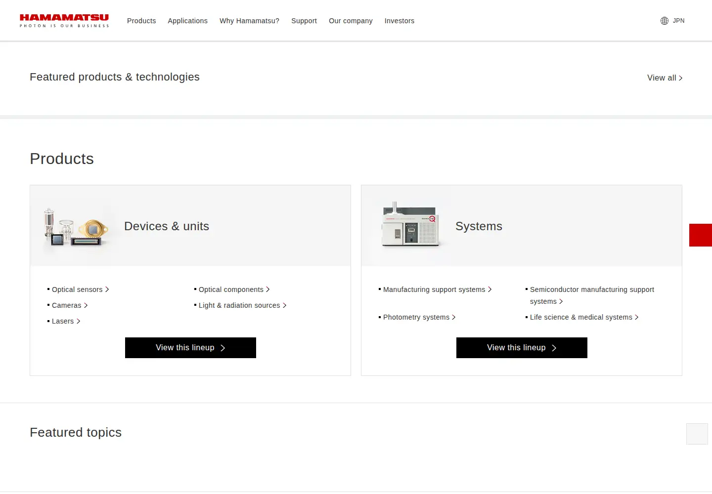
Task: Go to Lasers
Action: click(65, 321)
